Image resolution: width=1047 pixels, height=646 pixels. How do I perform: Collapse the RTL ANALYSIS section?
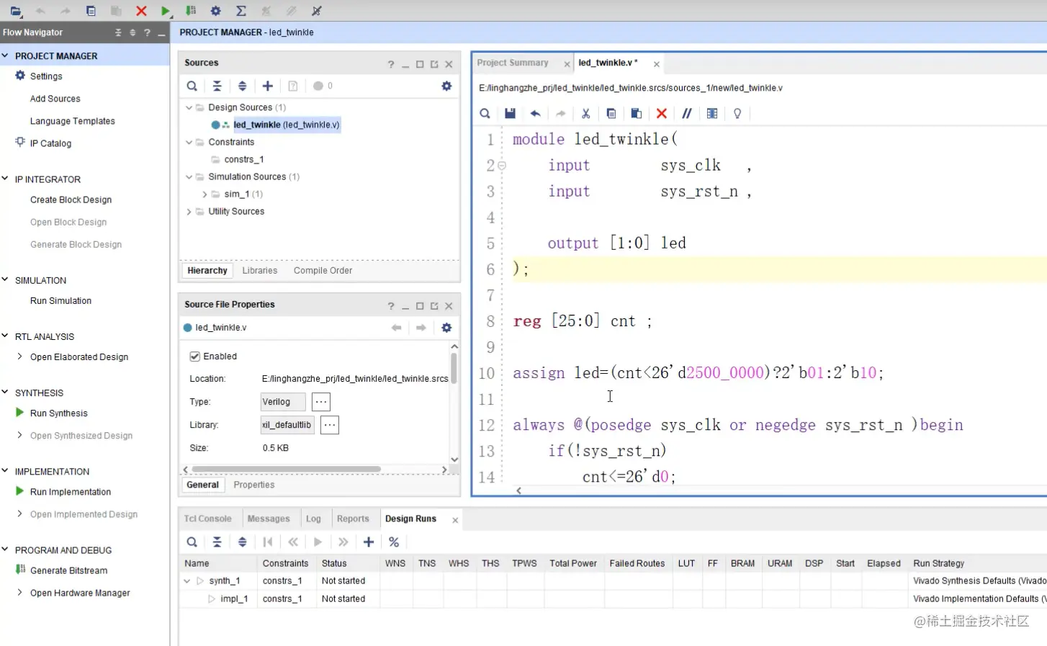[x=5, y=336]
